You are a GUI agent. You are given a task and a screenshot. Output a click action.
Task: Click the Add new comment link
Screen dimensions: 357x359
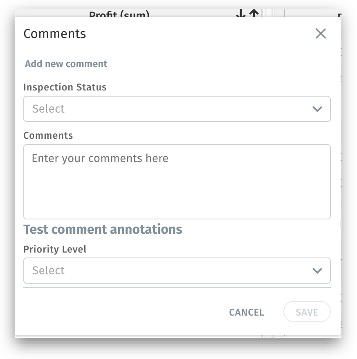pos(66,64)
